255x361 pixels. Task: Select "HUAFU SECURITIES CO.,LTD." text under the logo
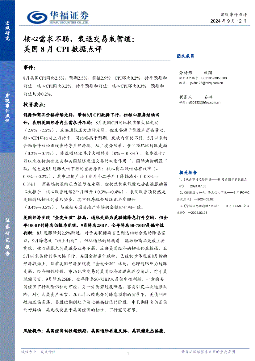(69, 22)
